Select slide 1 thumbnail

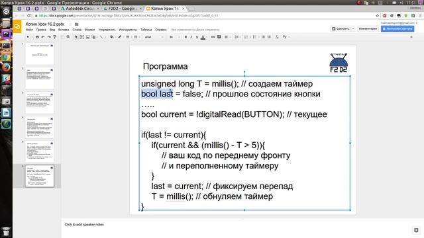click(x=40, y=54)
